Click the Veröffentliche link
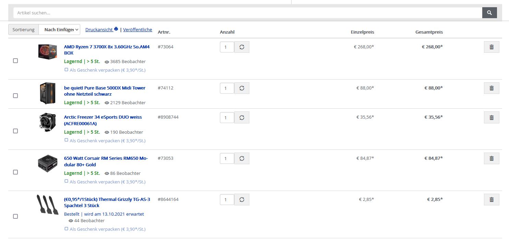Viewport: 509px width, 240px height. click(x=138, y=29)
